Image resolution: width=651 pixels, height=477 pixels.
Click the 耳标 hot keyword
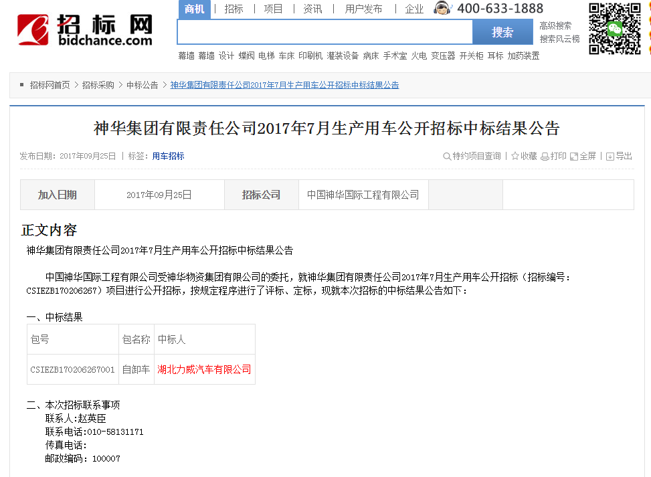[x=495, y=56]
